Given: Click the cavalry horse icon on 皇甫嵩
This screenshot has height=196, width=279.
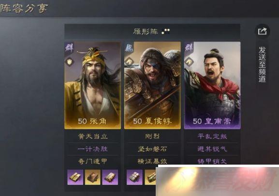Looking at the screenshot, I should tap(189, 62).
